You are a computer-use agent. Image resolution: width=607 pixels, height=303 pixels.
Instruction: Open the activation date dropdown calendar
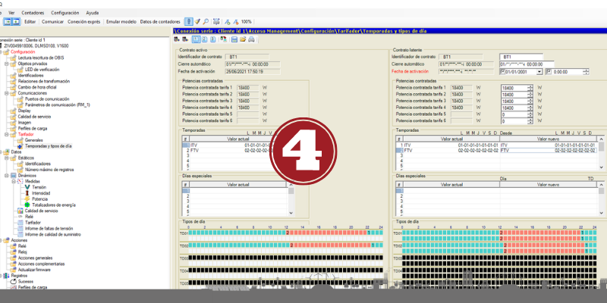click(539, 72)
